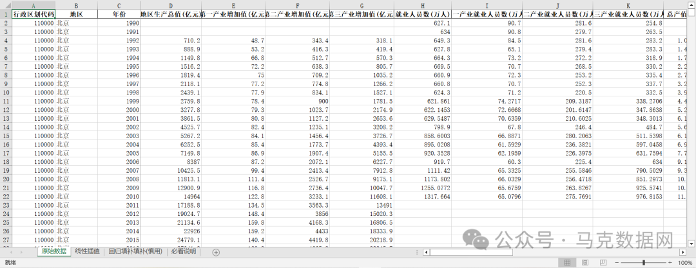
Task: Select column B header
Action: [76, 5]
